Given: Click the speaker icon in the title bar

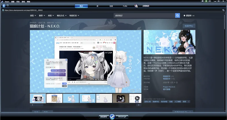Looking at the screenshot, I should (x=203, y=1).
